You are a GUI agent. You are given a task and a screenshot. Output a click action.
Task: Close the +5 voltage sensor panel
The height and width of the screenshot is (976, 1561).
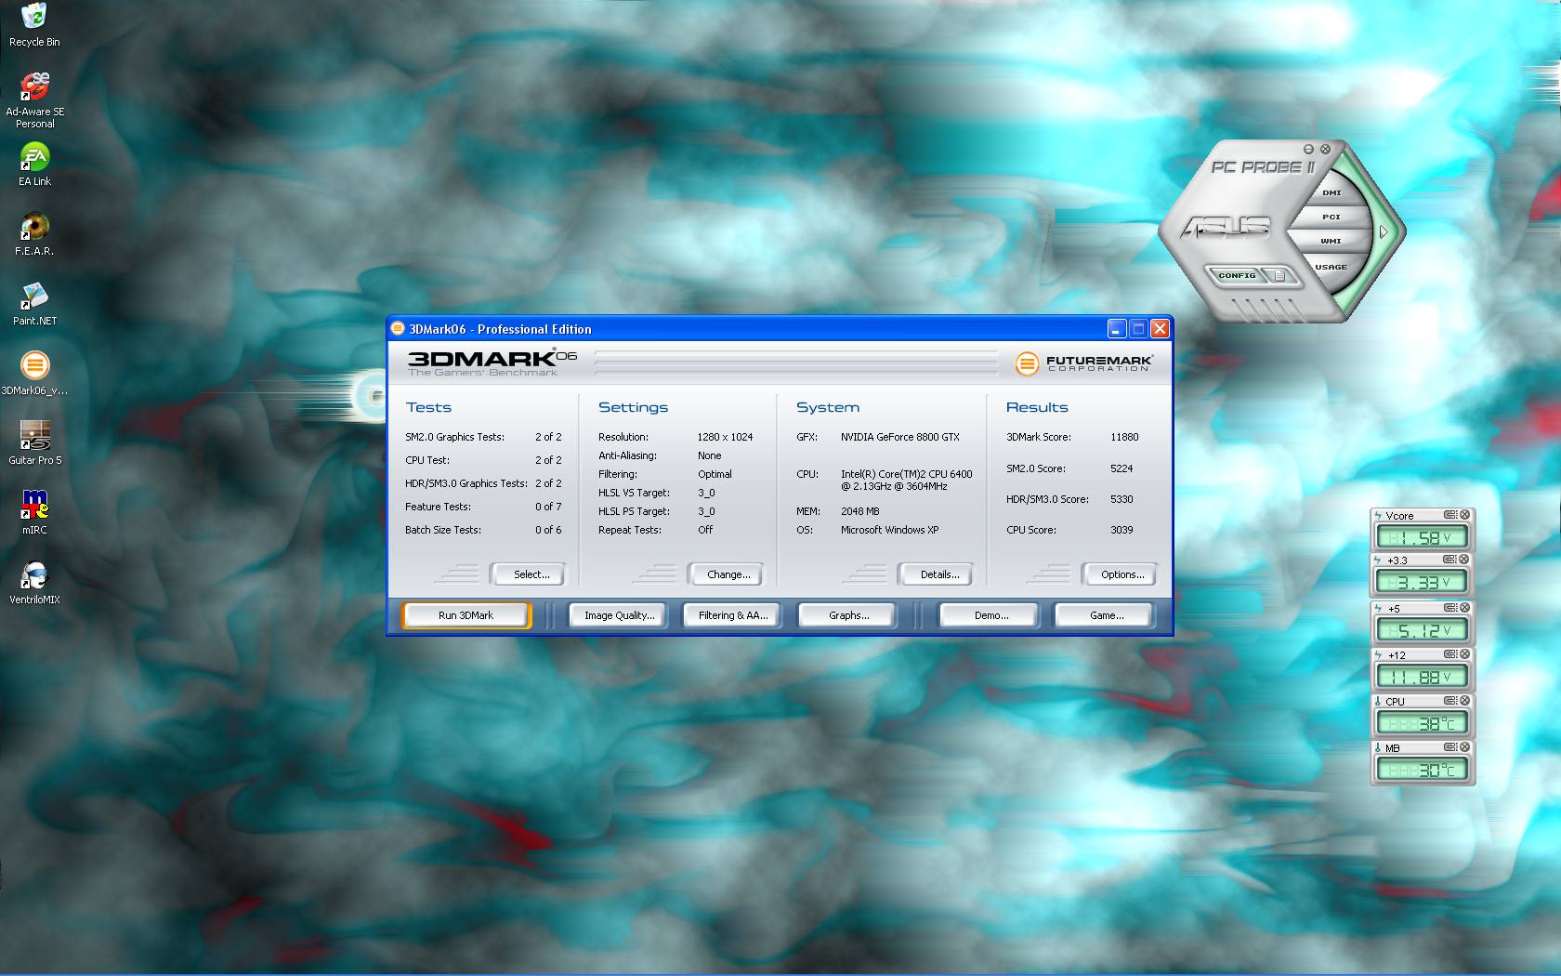tap(1464, 608)
